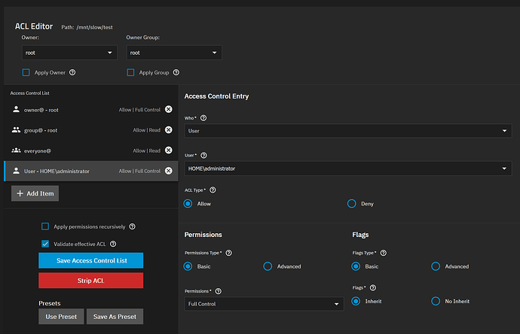The image size is (520, 334).
Task: Show help for Apply permissions recursively
Action: (x=133, y=226)
